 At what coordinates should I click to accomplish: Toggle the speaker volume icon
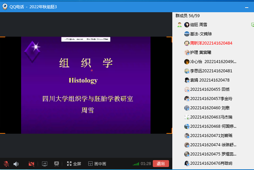click(16, 164)
